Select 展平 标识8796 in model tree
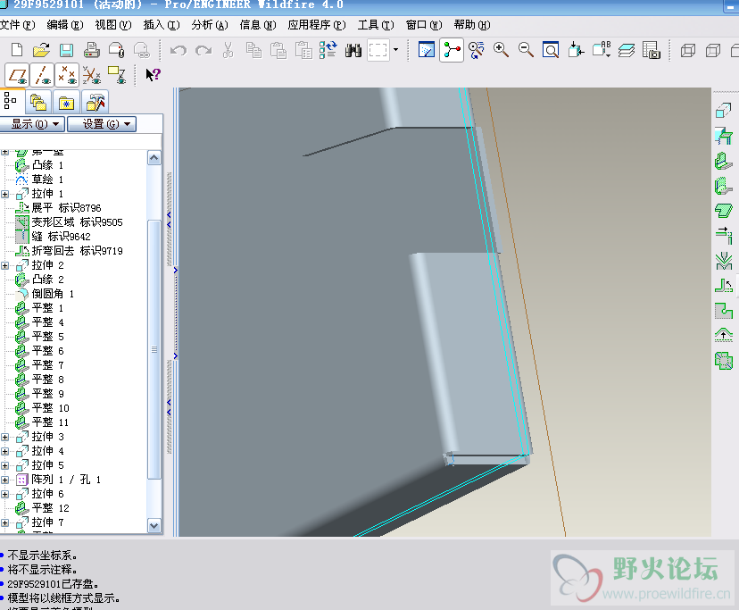This screenshot has width=739, height=610. coord(66,208)
